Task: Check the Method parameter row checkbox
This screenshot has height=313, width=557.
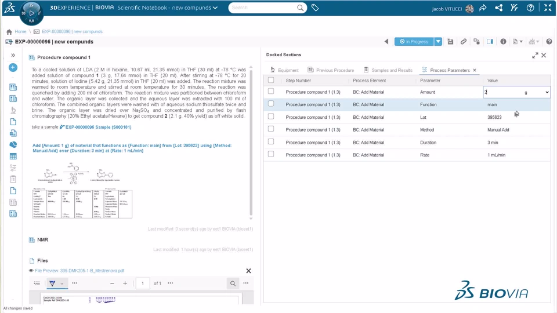Action: pyautogui.click(x=271, y=129)
